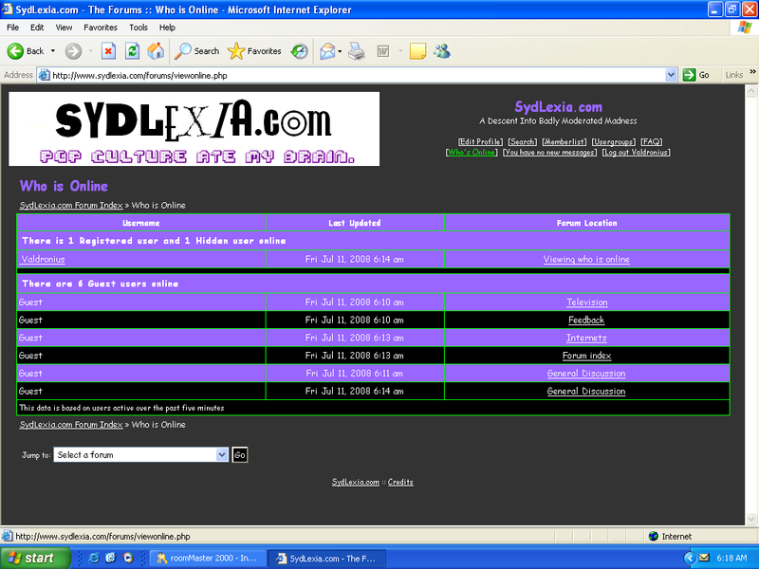Viewport: 759px width, 569px height.
Task: Click the Mail toolbar icon
Action: click(327, 51)
